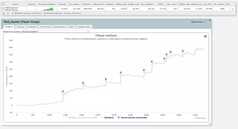This screenshot has width=238, height=129.
Task: Click the trash icon below the table
Action: (3, 13)
